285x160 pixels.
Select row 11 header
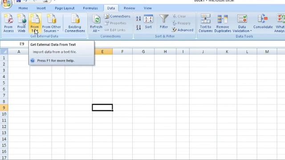point(4,120)
